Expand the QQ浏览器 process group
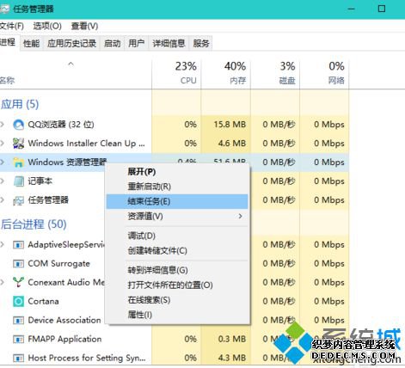Image resolution: width=405 pixels, height=368 pixels. (x=3, y=125)
